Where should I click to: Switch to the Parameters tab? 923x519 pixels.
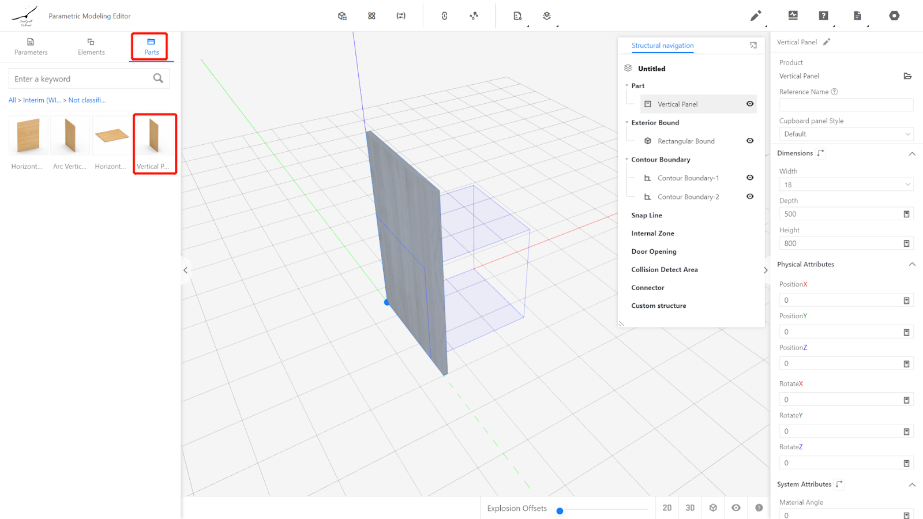tap(31, 46)
